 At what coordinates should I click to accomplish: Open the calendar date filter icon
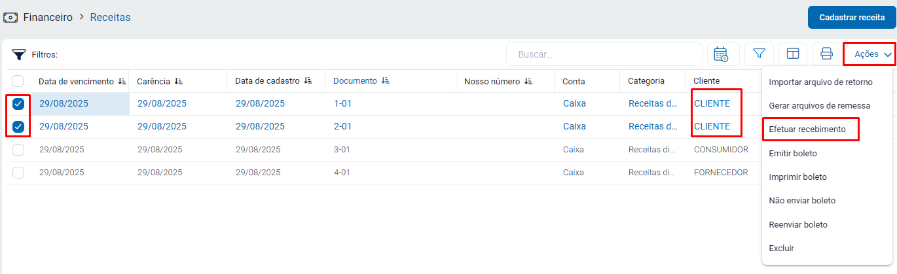[x=723, y=54]
